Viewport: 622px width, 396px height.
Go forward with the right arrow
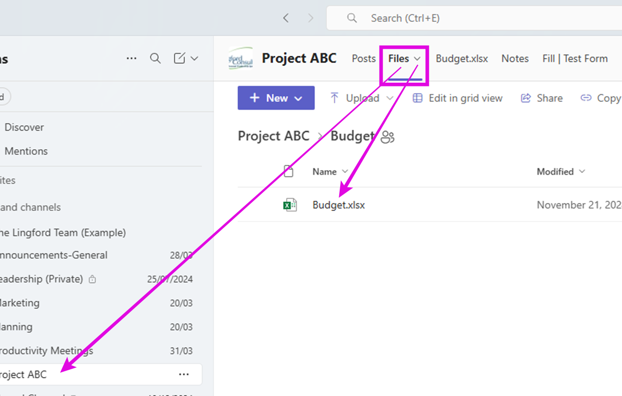(311, 18)
